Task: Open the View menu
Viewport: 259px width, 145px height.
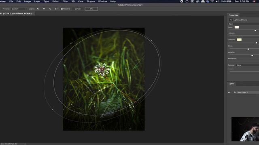Action: [x=81, y=1]
